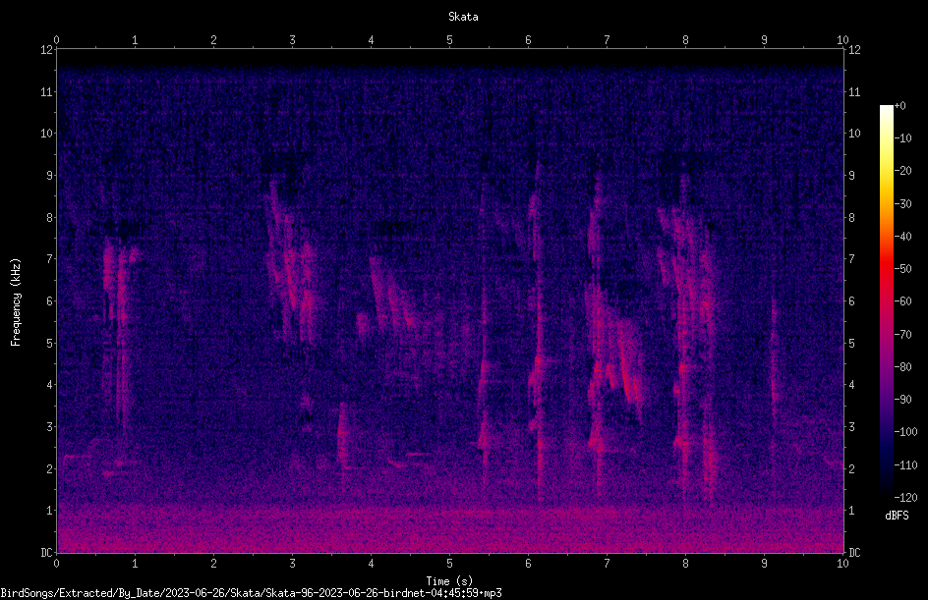Click the "Skata" title above the spectrogram
The image size is (928, 600).
coord(463,17)
